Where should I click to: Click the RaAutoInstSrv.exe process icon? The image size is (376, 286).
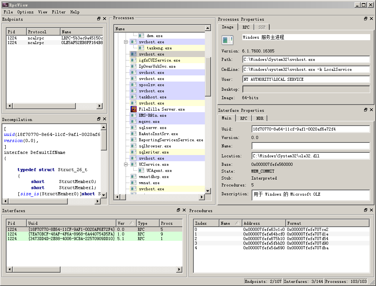(133, 134)
